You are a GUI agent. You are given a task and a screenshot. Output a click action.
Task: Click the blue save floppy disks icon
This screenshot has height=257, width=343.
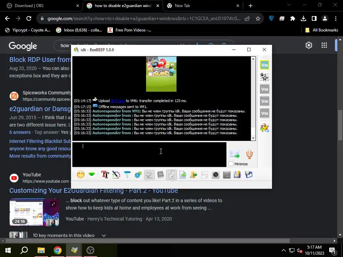(x=249, y=175)
